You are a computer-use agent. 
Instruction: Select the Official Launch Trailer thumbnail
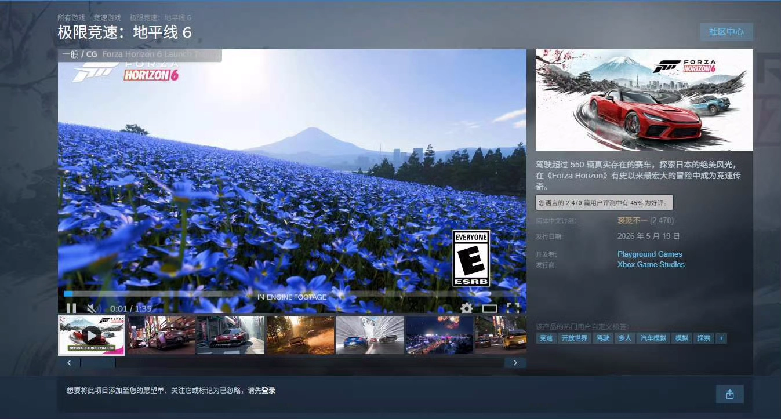tap(92, 335)
